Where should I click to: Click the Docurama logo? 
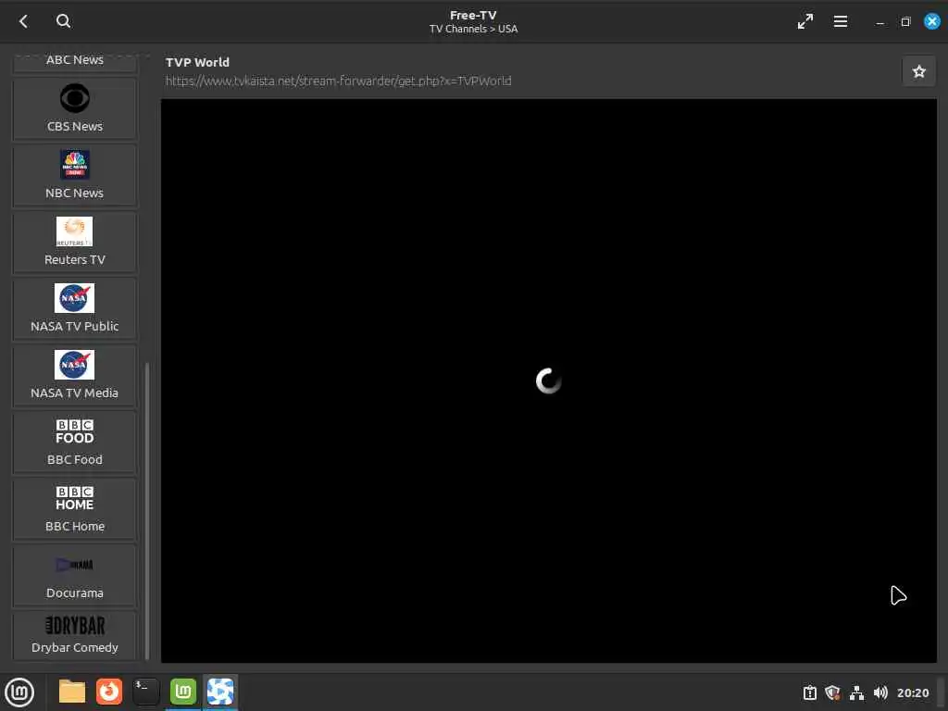(74, 565)
